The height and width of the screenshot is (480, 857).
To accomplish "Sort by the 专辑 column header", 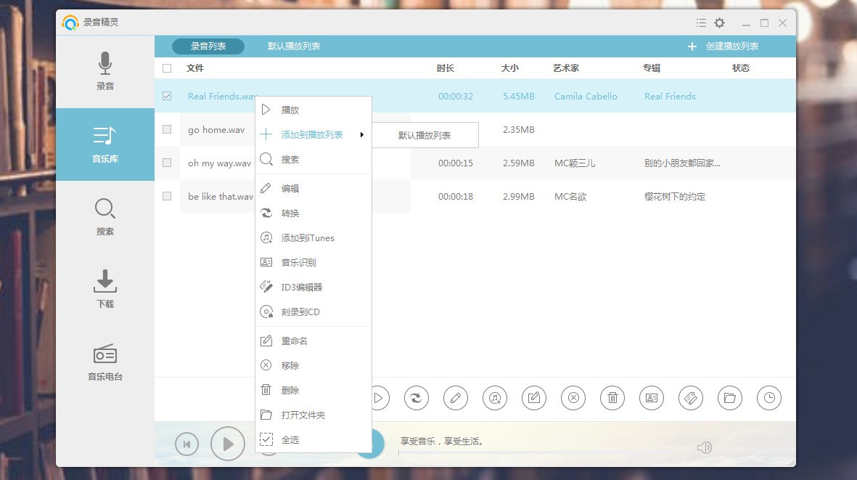I will point(652,68).
